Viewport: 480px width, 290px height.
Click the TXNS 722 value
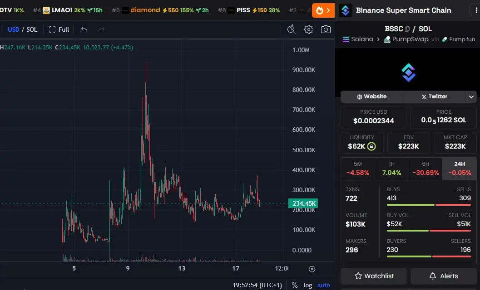point(351,198)
